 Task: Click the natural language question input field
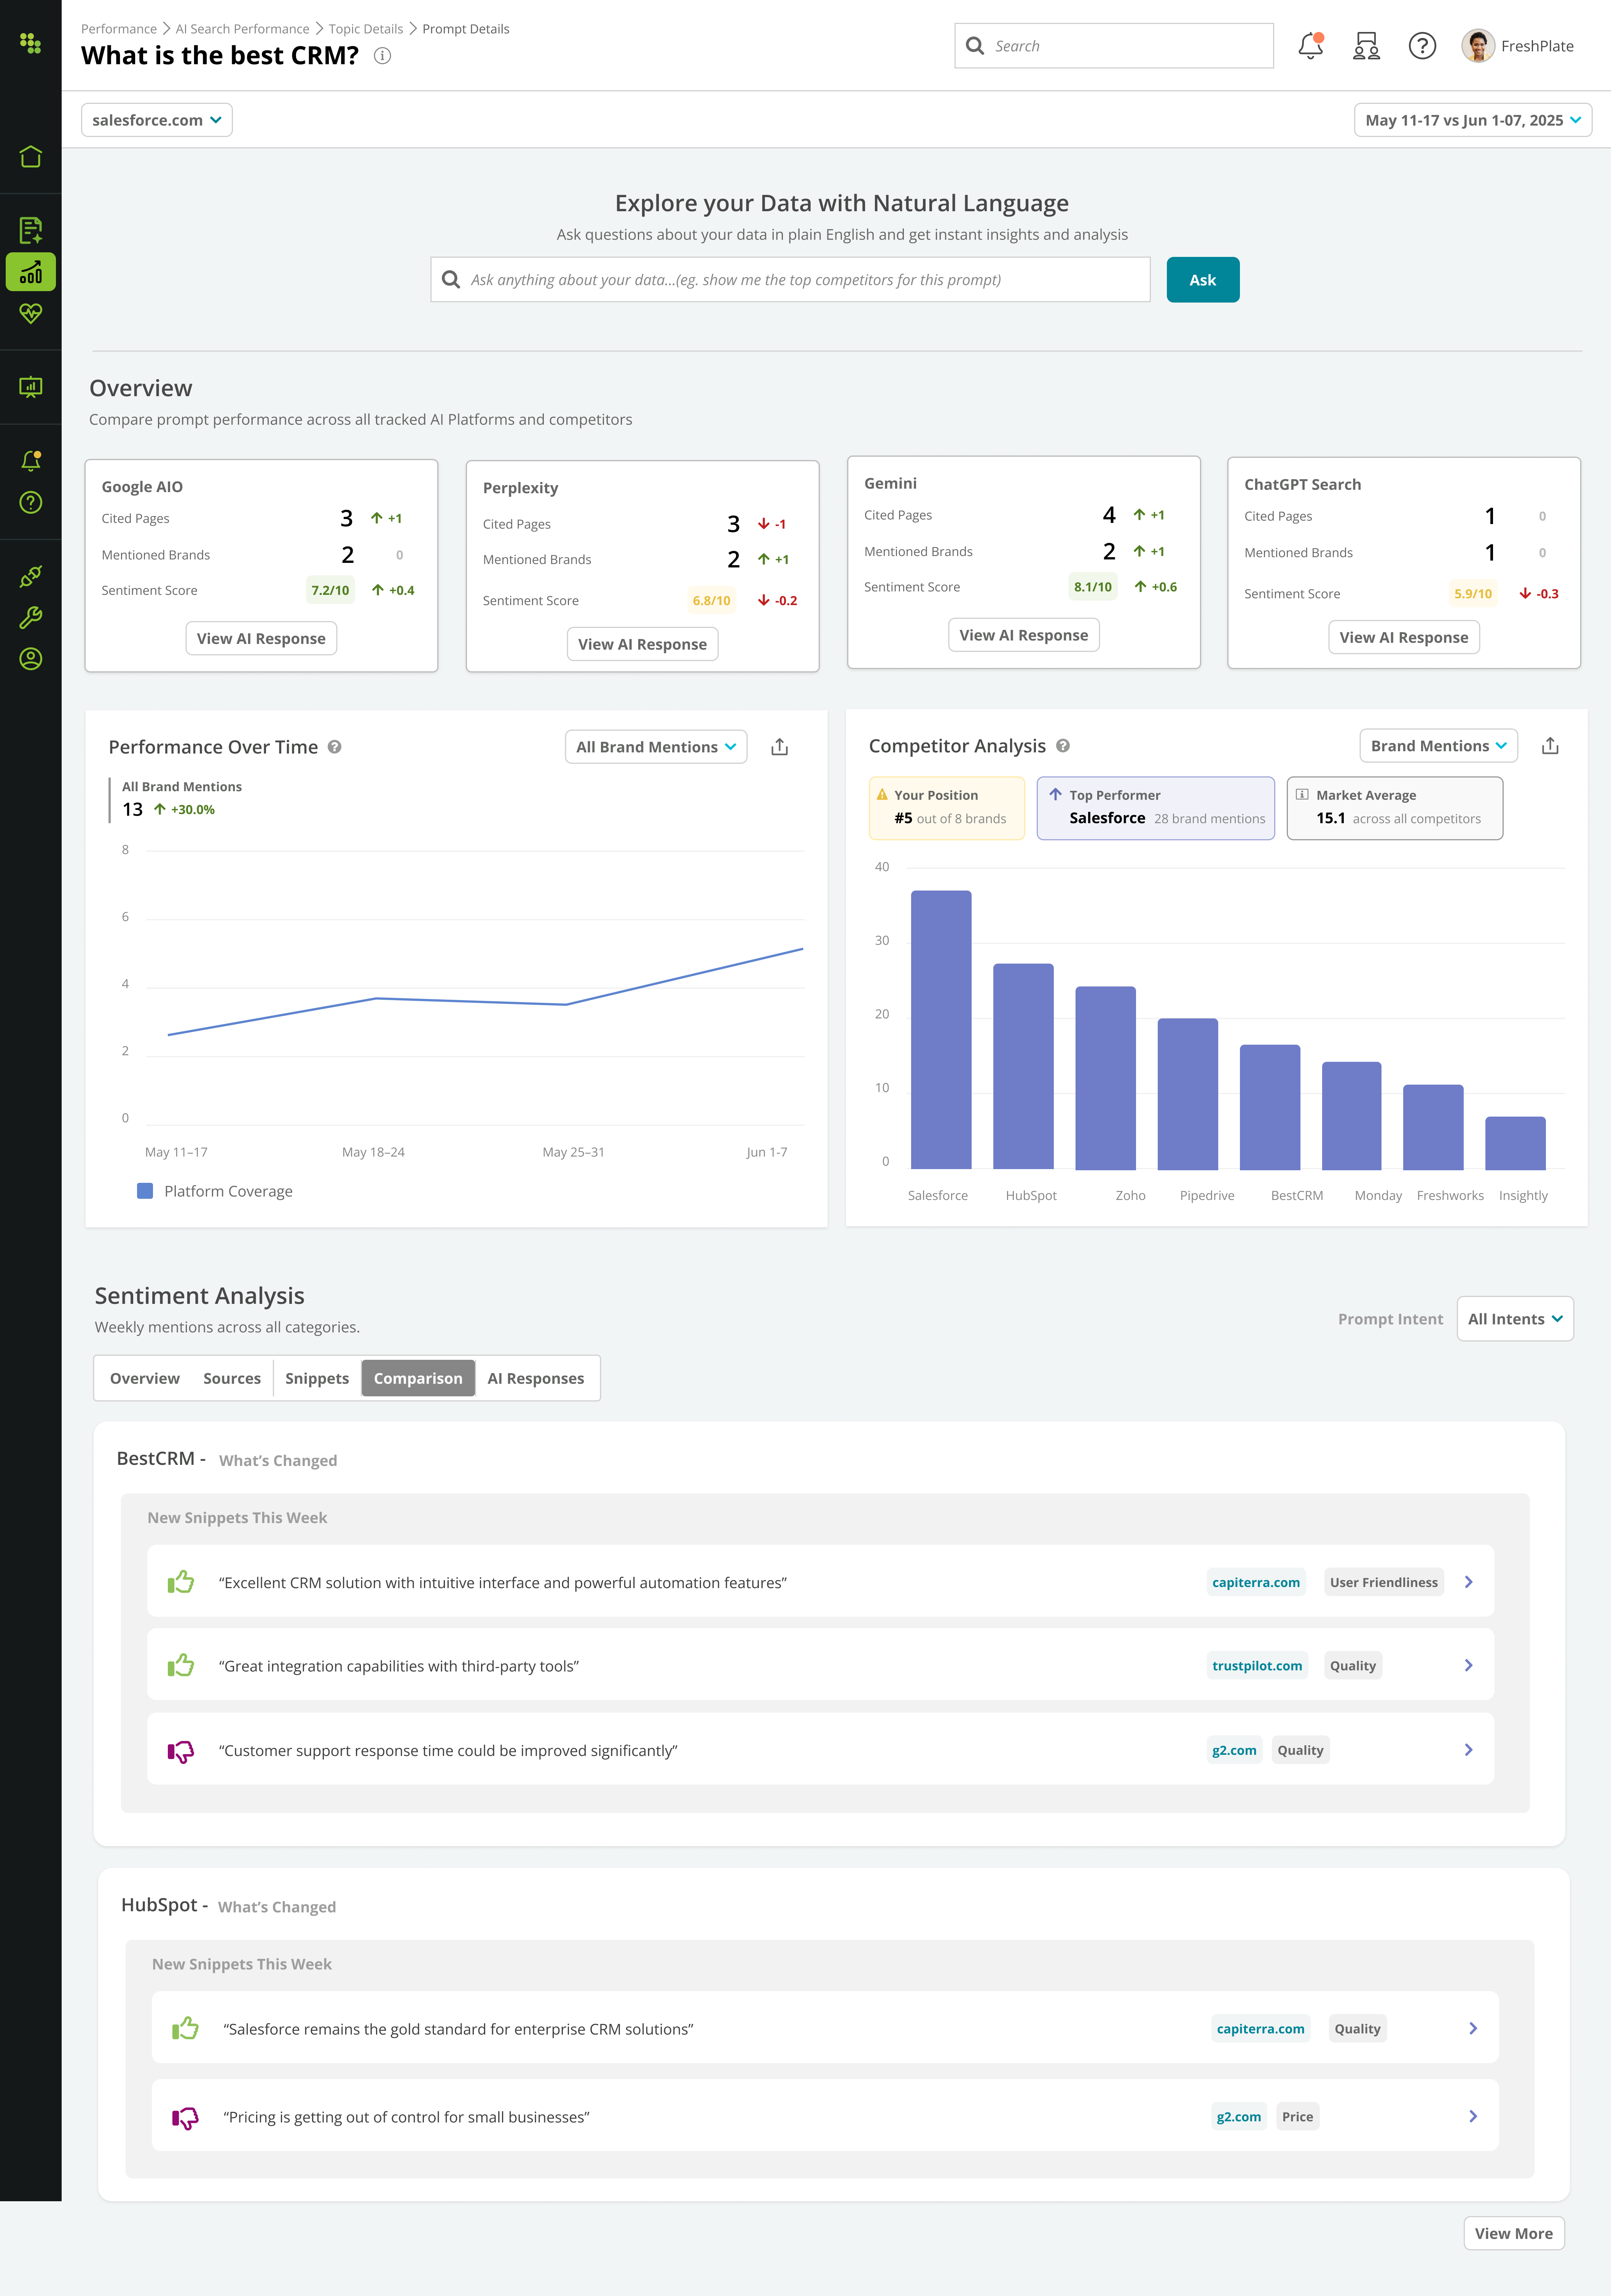click(790, 280)
